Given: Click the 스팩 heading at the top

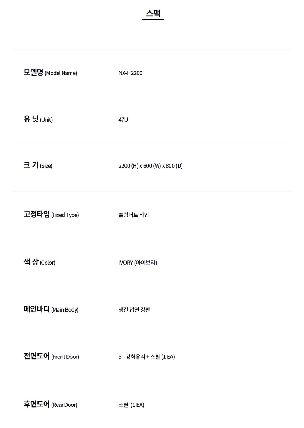Looking at the screenshot, I should [153, 13].
